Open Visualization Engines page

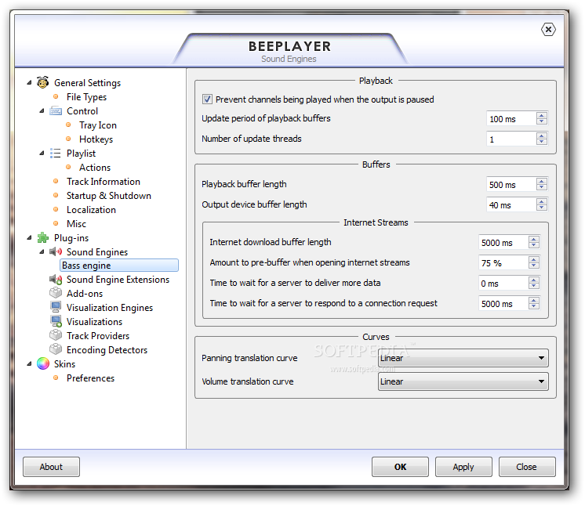(x=110, y=307)
